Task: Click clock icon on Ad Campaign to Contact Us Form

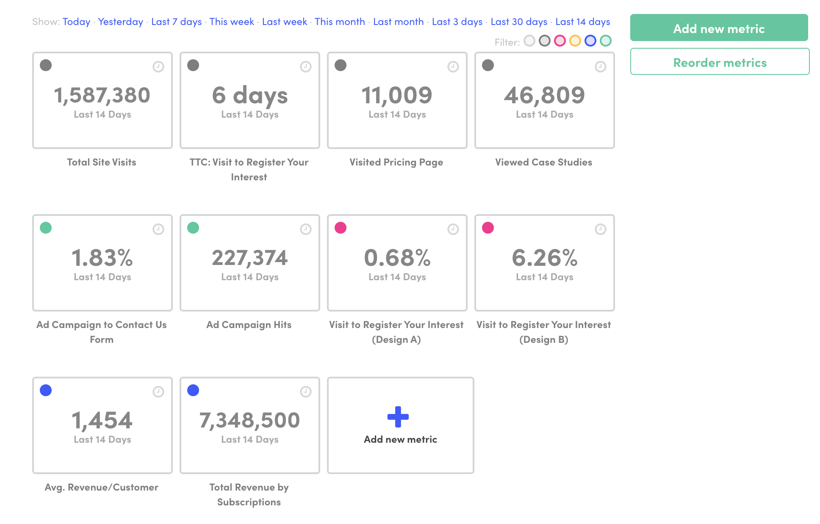Action: pos(158,229)
